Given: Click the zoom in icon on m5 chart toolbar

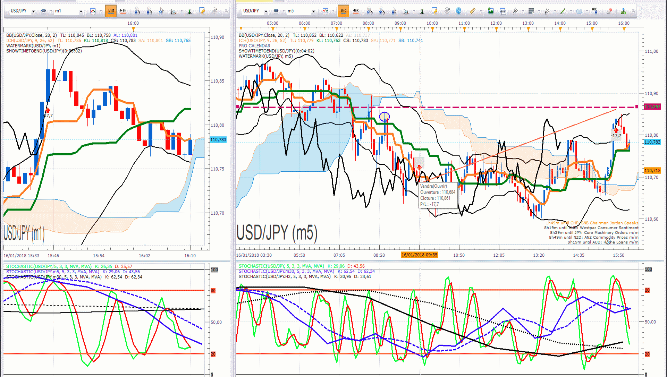Looking at the screenshot, I should (x=370, y=11).
